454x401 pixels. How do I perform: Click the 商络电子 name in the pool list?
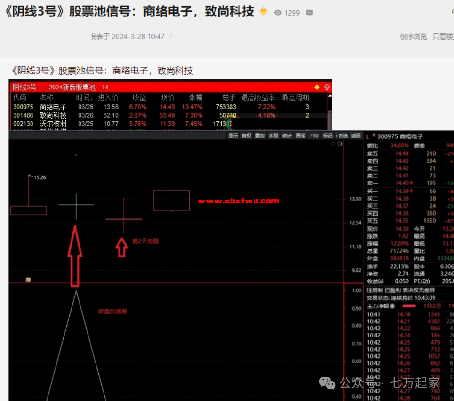(x=53, y=107)
